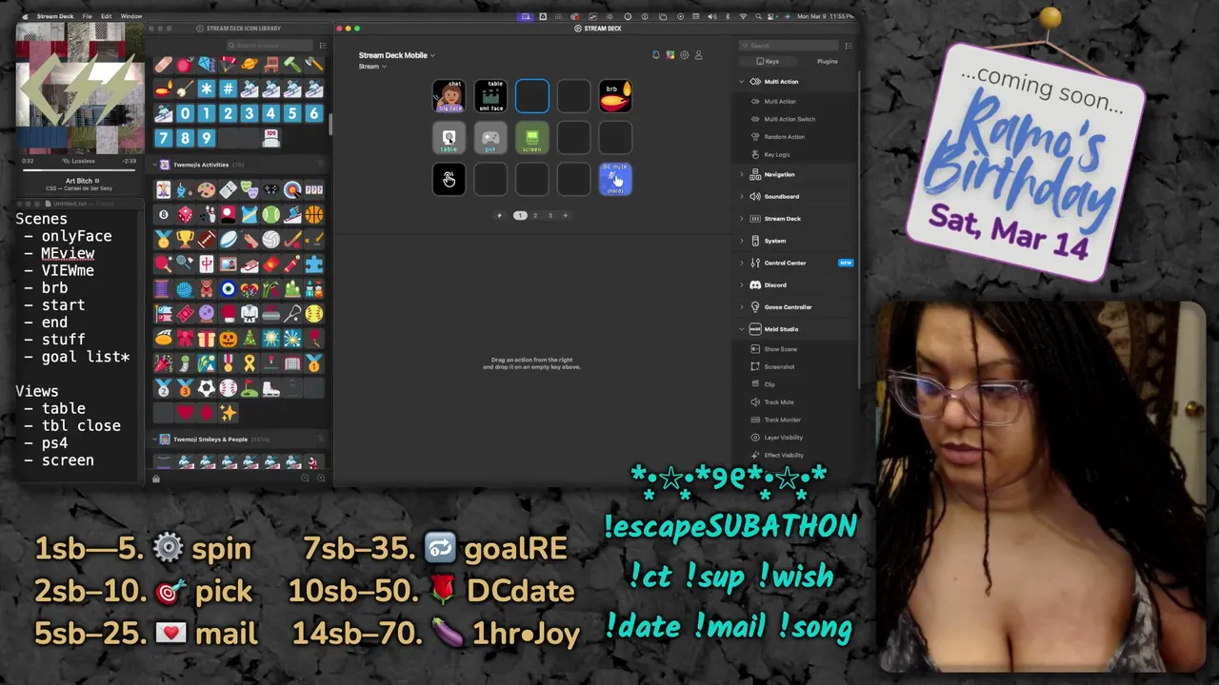The height and width of the screenshot is (685, 1219).
Task: Click the list view icon beside actions search
Action: (849, 46)
